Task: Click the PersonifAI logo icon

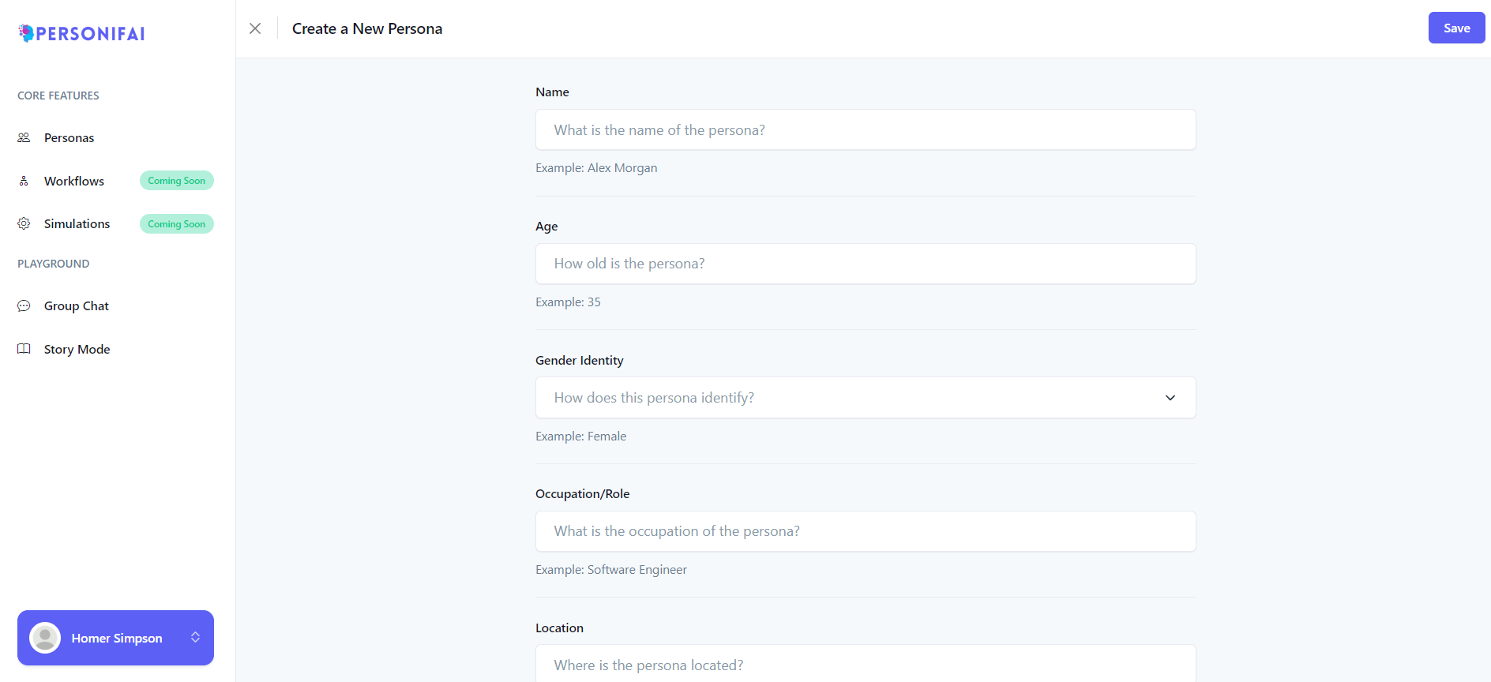Action: 27,33
